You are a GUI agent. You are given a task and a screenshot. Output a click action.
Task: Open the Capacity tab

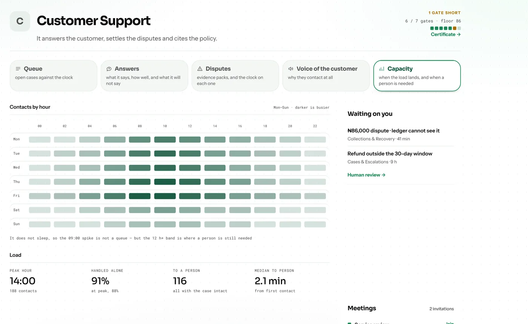[417, 76]
